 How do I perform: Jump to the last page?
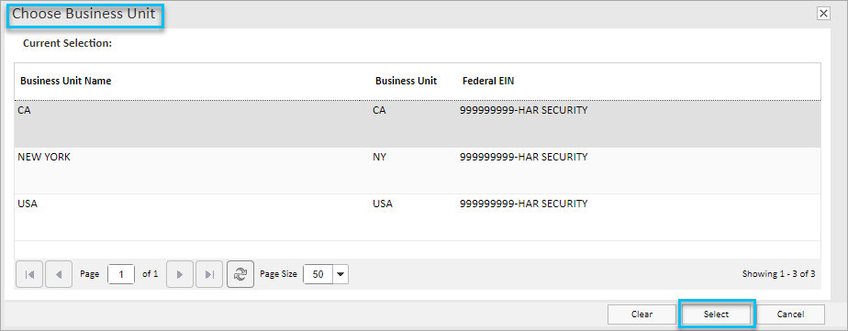[208, 274]
